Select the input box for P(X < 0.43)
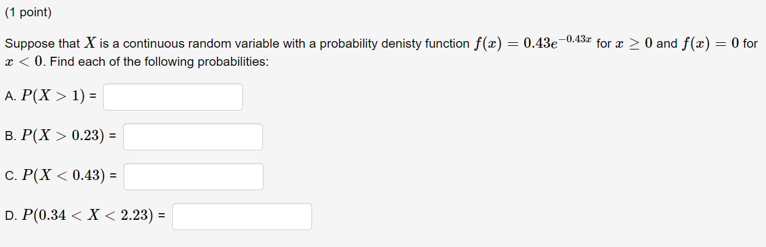766x247 pixels. (193, 176)
